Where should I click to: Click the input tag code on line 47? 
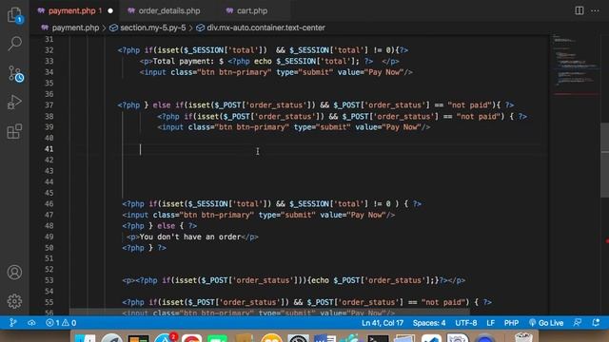[x=259, y=215]
